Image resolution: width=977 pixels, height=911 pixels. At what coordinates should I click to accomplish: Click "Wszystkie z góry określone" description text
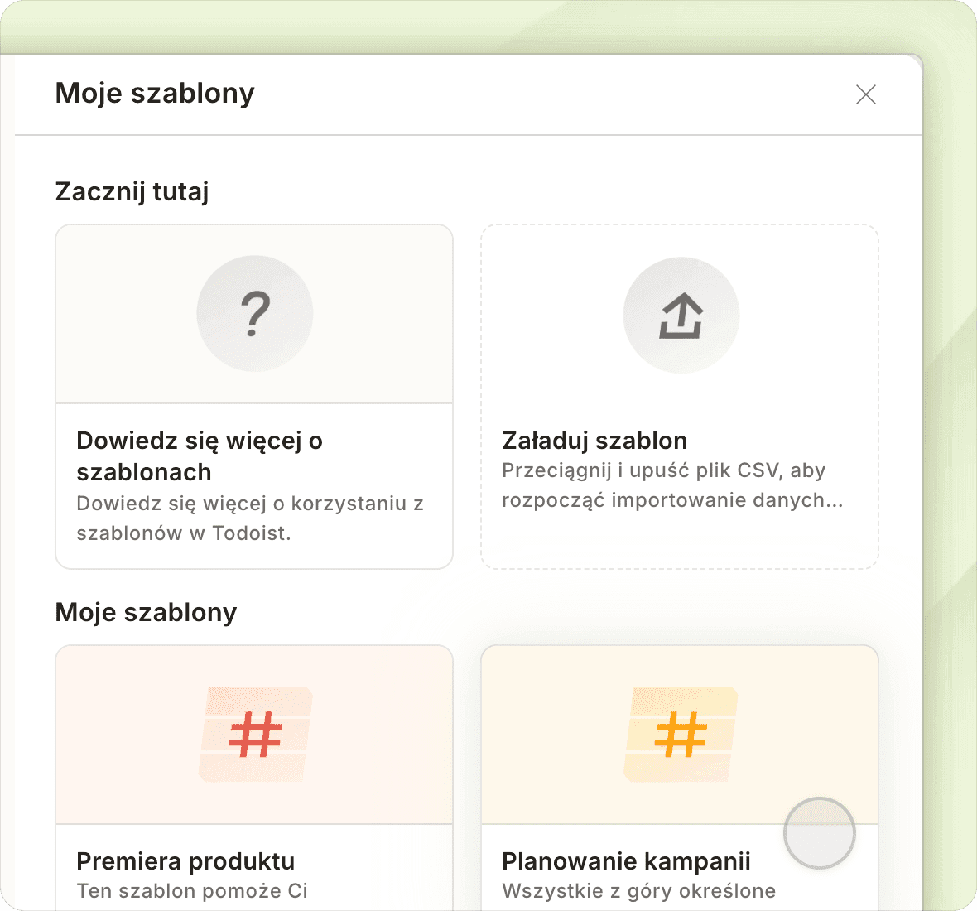click(638, 891)
